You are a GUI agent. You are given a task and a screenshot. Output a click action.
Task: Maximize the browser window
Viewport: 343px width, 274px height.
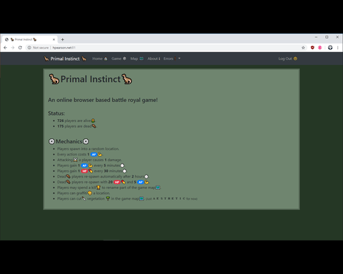[327, 37]
